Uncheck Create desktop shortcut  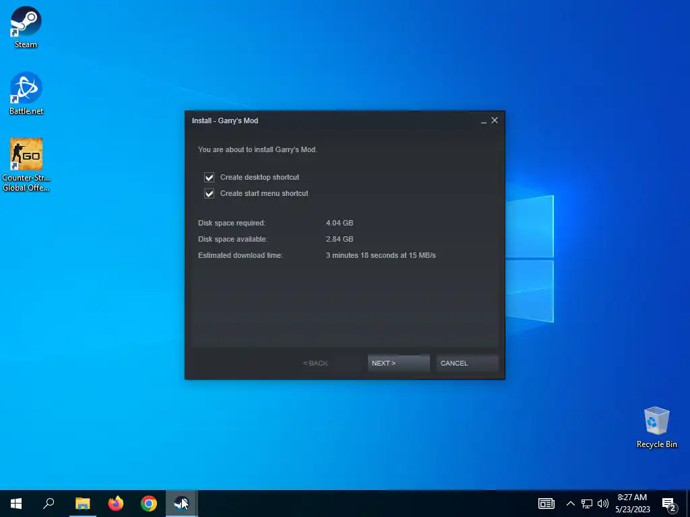point(209,177)
